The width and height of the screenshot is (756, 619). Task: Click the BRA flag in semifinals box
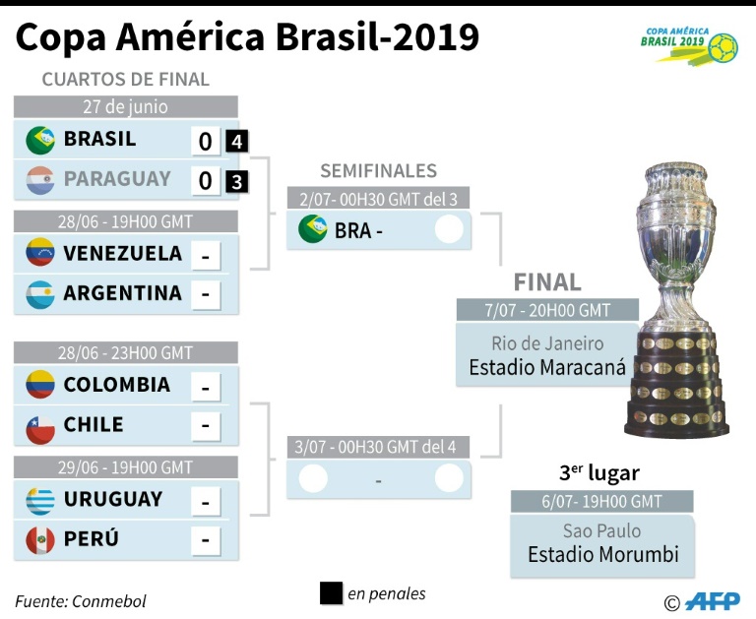click(312, 228)
